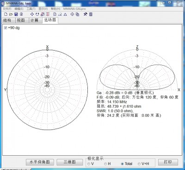
Task: Open the hammer and wrench tools icon
Action: click(85, 14)
